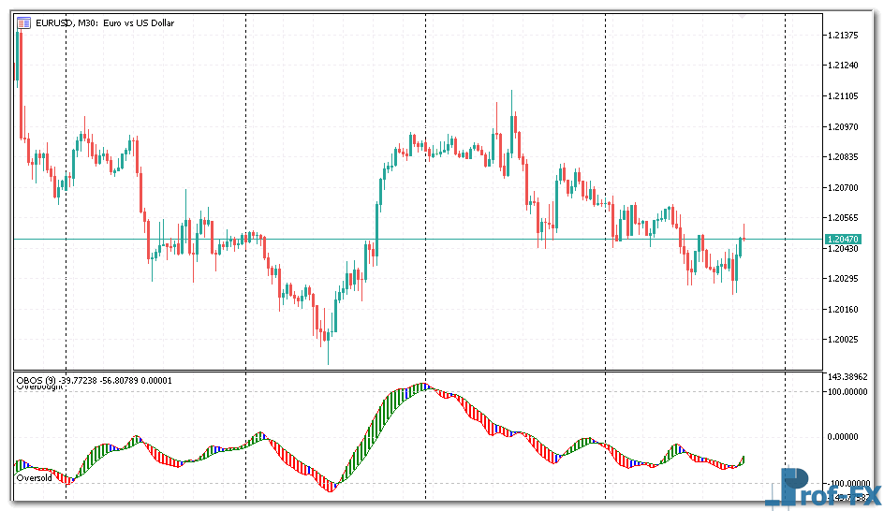Click the current price tag 1.20470
This screenshot has width=884, height=511.
click(843, 240)
